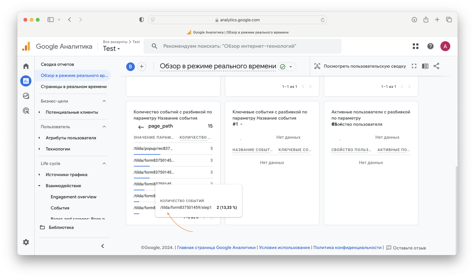This screenshot has height=278, width=475.
Task: Show Safari tab overview
Action: point(449,19)
